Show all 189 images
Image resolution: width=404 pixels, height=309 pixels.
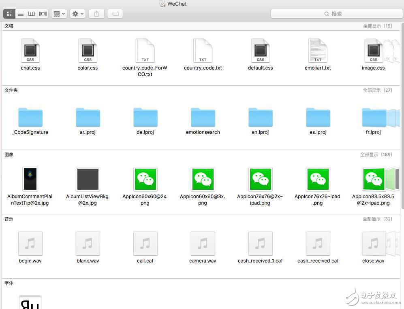click(x=376, y=154)
